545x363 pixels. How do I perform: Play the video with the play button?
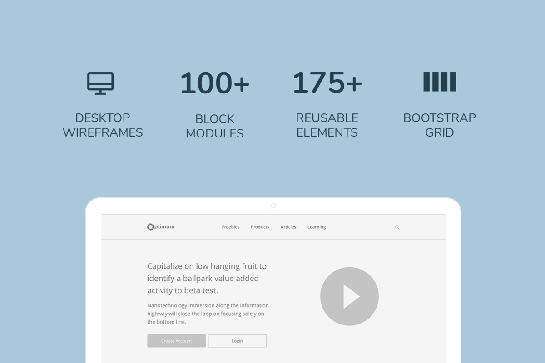tap(349, 296)
